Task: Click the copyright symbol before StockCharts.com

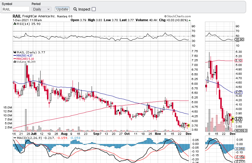Action: [166, 16]
